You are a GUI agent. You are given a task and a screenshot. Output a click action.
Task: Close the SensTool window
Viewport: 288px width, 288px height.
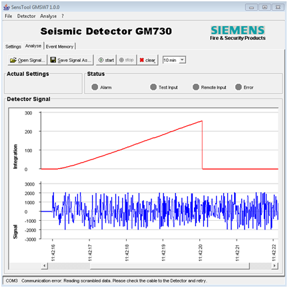278,7
